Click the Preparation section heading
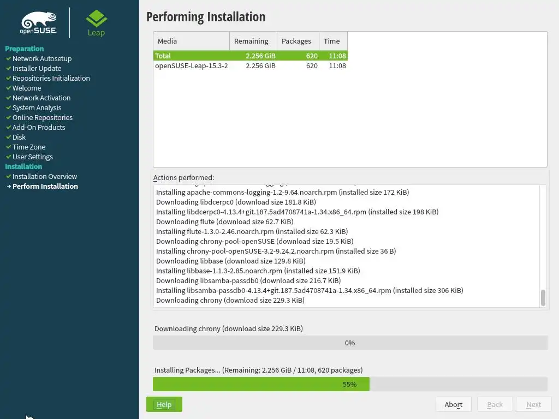Image resolution: width=559 pixels, height=419 pixels. (24, 49)
